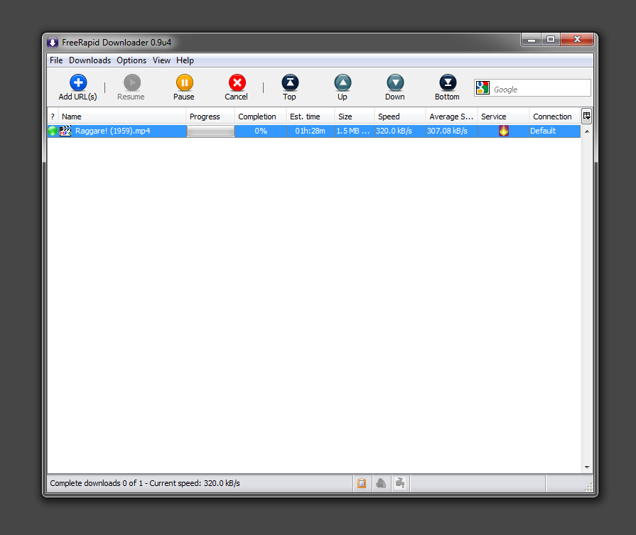This screenshot has height=535, width=636.
Task: Click the 0% completion cell
Action: 260,131
